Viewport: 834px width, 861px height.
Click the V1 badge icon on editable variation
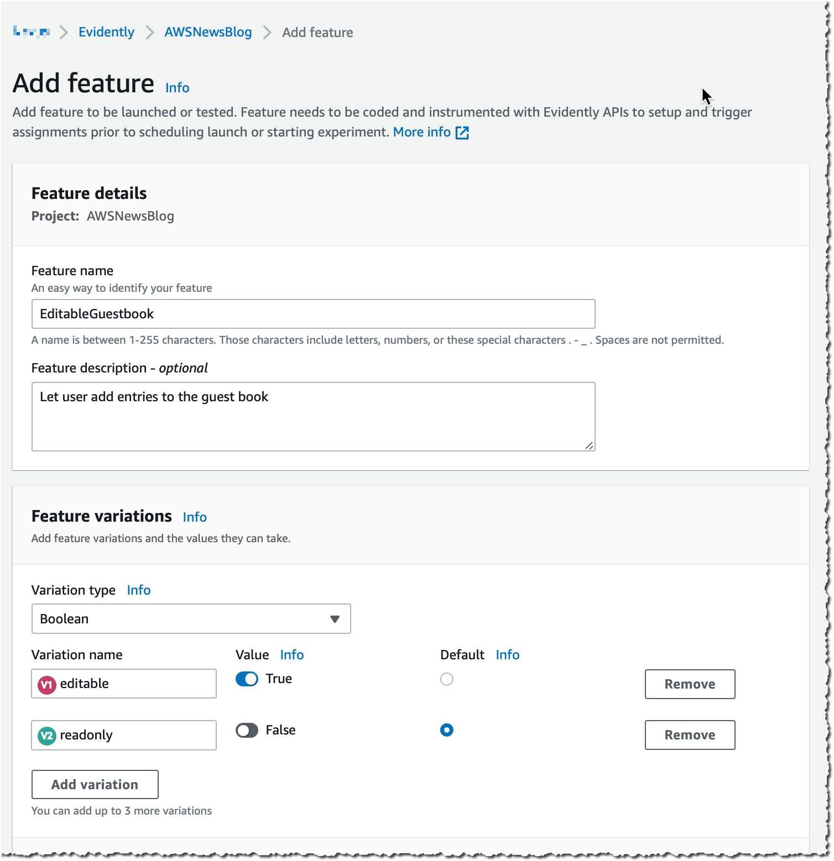click(x=47, y=685)
